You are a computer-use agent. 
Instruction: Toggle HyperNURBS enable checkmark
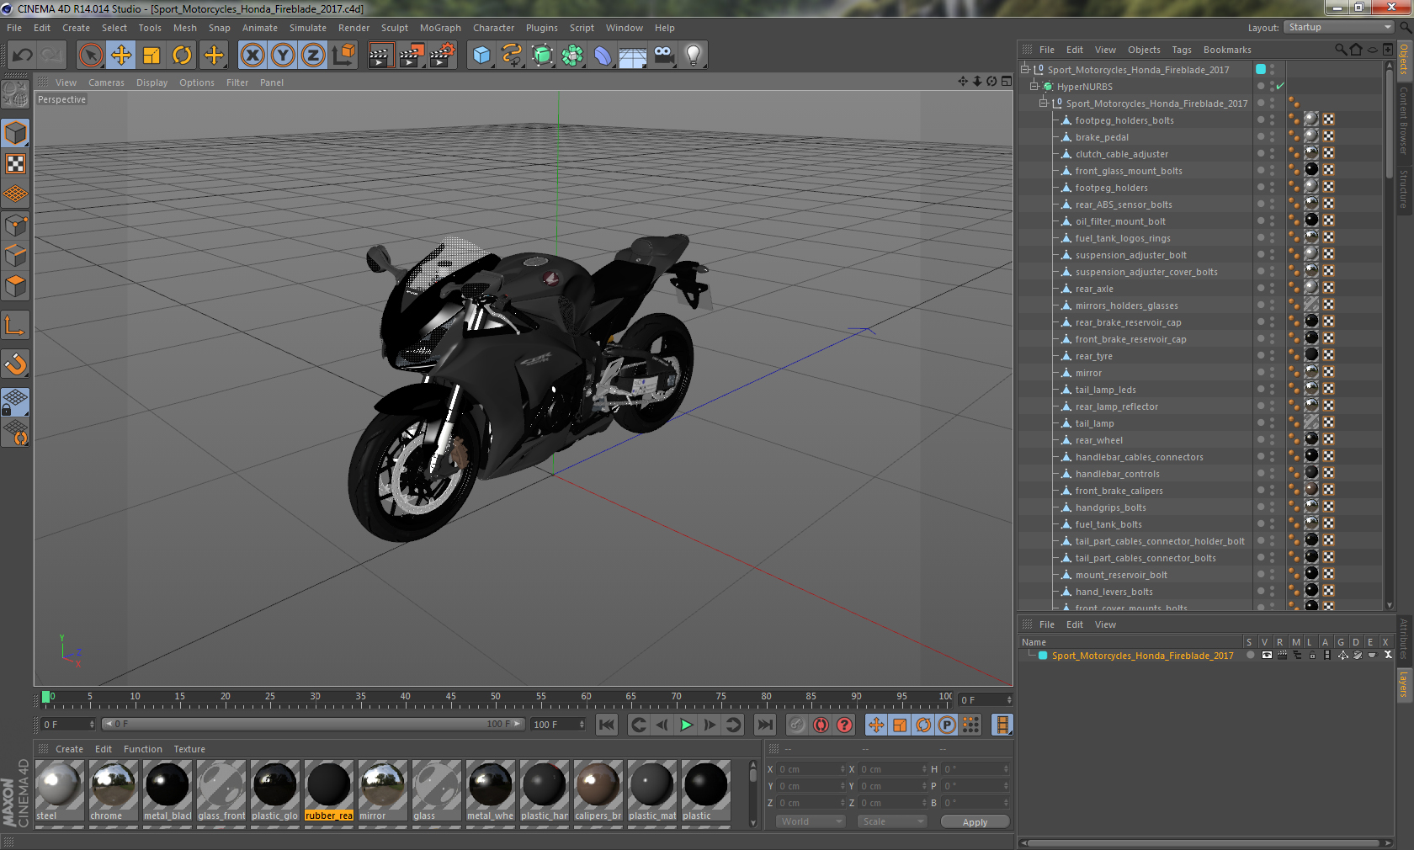(x=1280, y=86)
